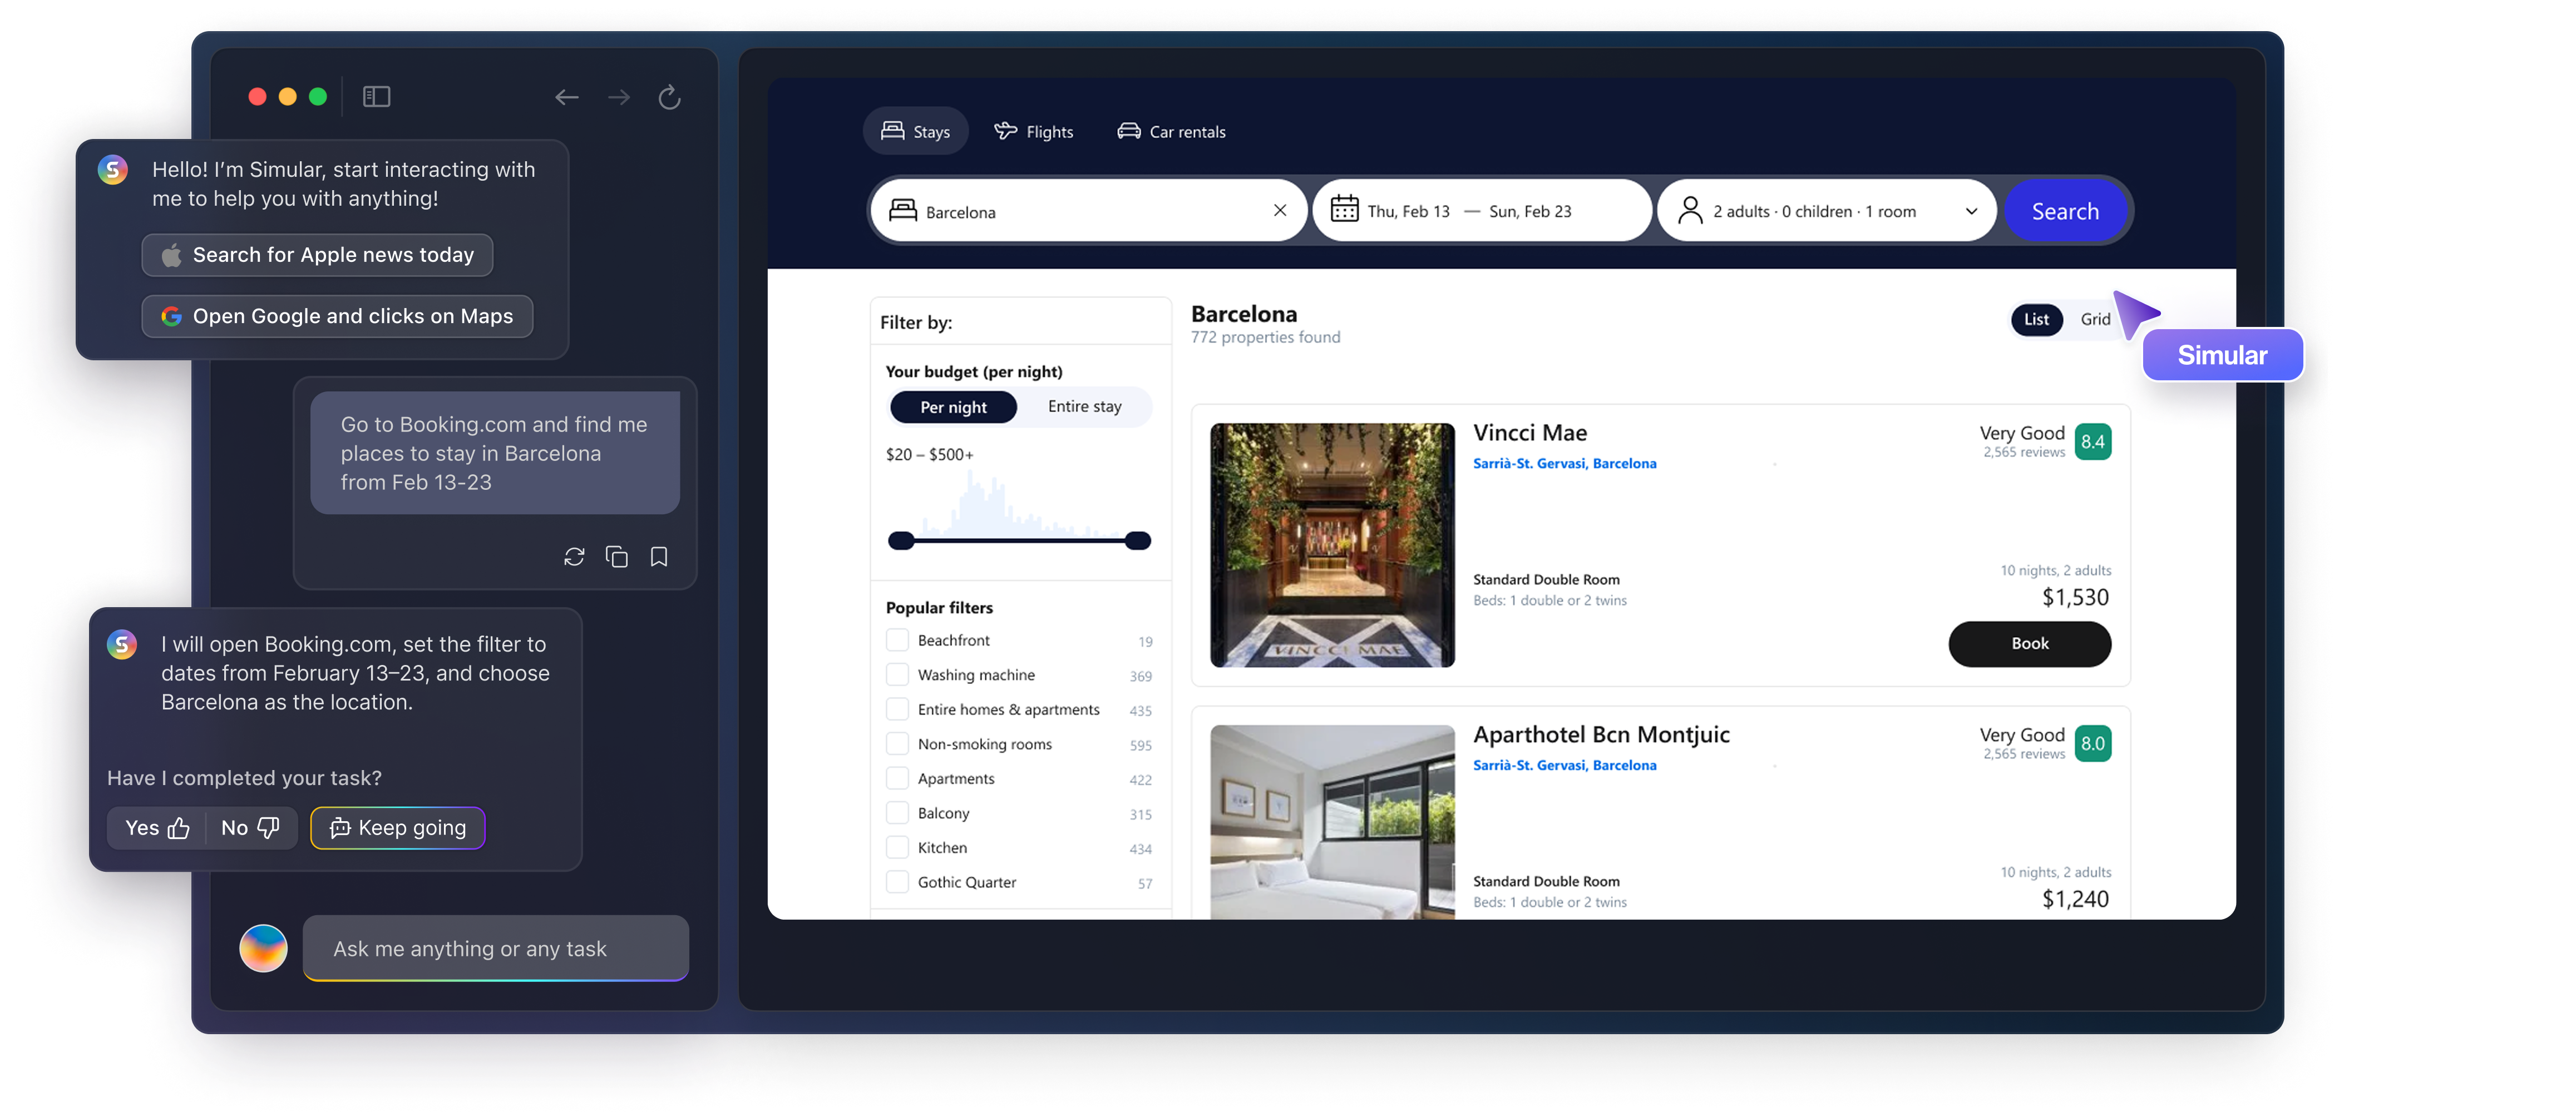The image size is (2576, 1117).
Task: Switch budget to Entire stay
Action: coord(1084,406)
